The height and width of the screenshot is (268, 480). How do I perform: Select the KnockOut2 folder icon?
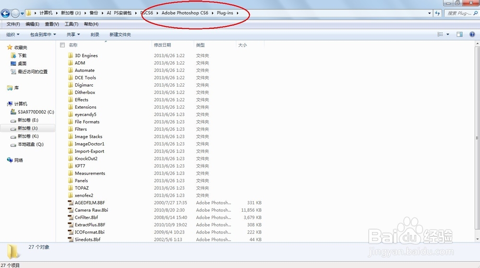pyautogui.click(x=71, y=158)
